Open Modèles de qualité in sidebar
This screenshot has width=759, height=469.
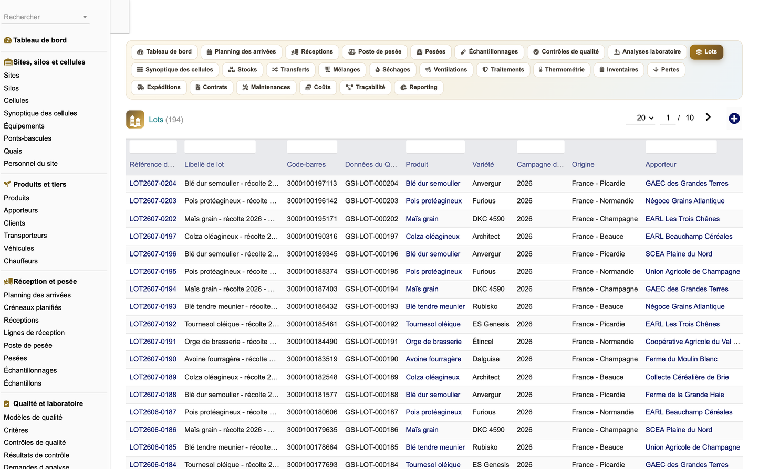pyautogui.click(x=33, y=418)
